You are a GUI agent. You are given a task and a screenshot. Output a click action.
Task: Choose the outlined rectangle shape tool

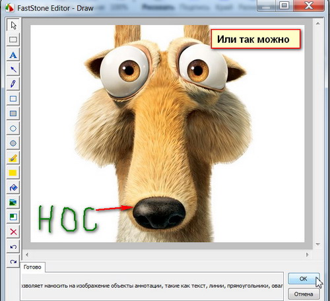(x=13, y=99)
